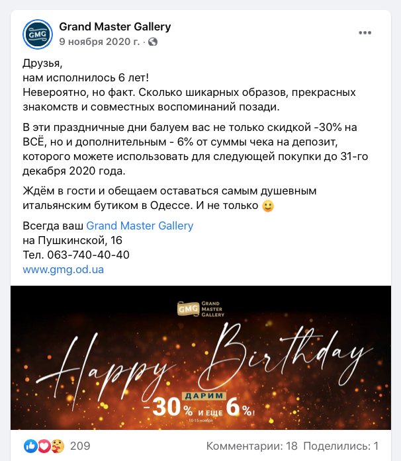
Task: View Поделились: 1 shares list
Action: (x=341, y=446)
